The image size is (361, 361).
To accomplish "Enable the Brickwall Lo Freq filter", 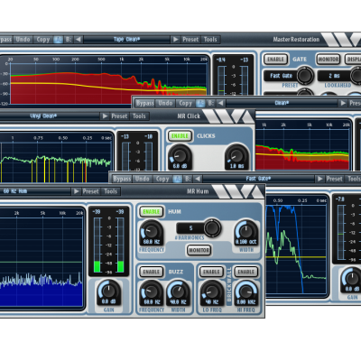I will [211, 272].
